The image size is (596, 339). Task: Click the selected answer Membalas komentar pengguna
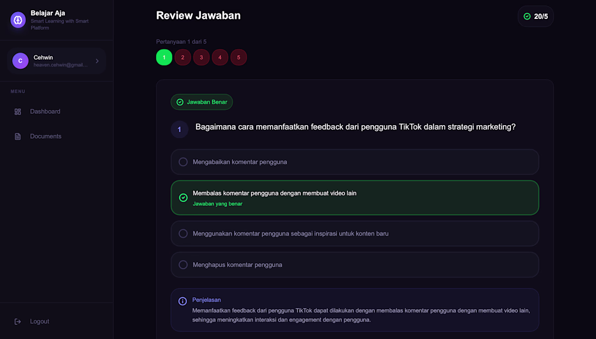tap(274, 193)
